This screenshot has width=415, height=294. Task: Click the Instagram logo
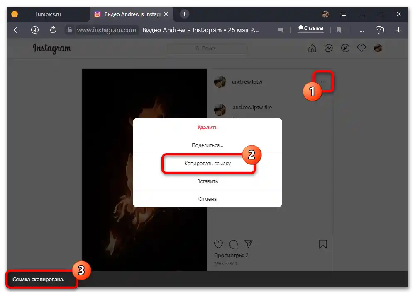pos(52,48)
